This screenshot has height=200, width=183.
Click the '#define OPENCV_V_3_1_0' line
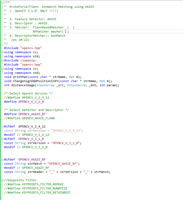click(24, 102)
